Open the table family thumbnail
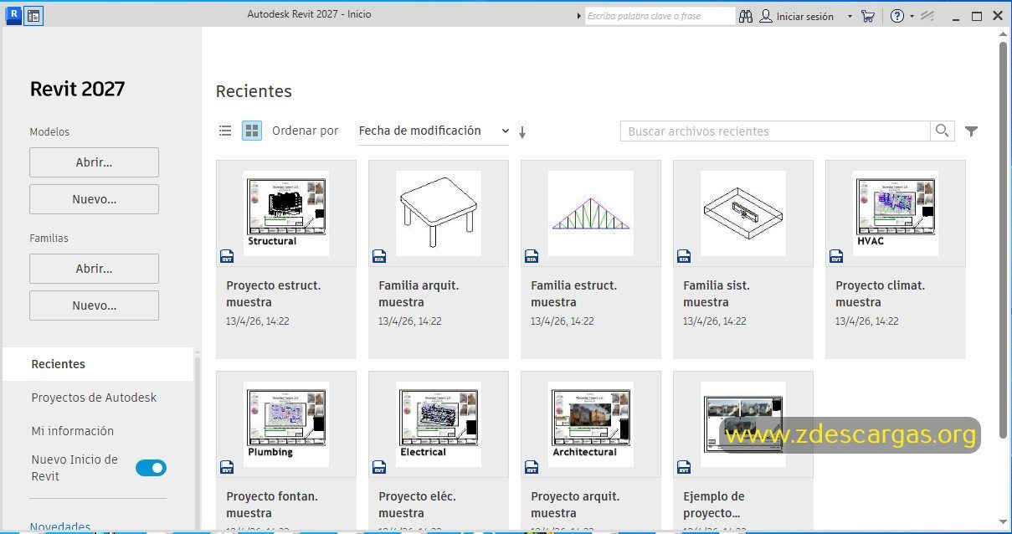Viewport: 1012px width, 534px height. 439,213
